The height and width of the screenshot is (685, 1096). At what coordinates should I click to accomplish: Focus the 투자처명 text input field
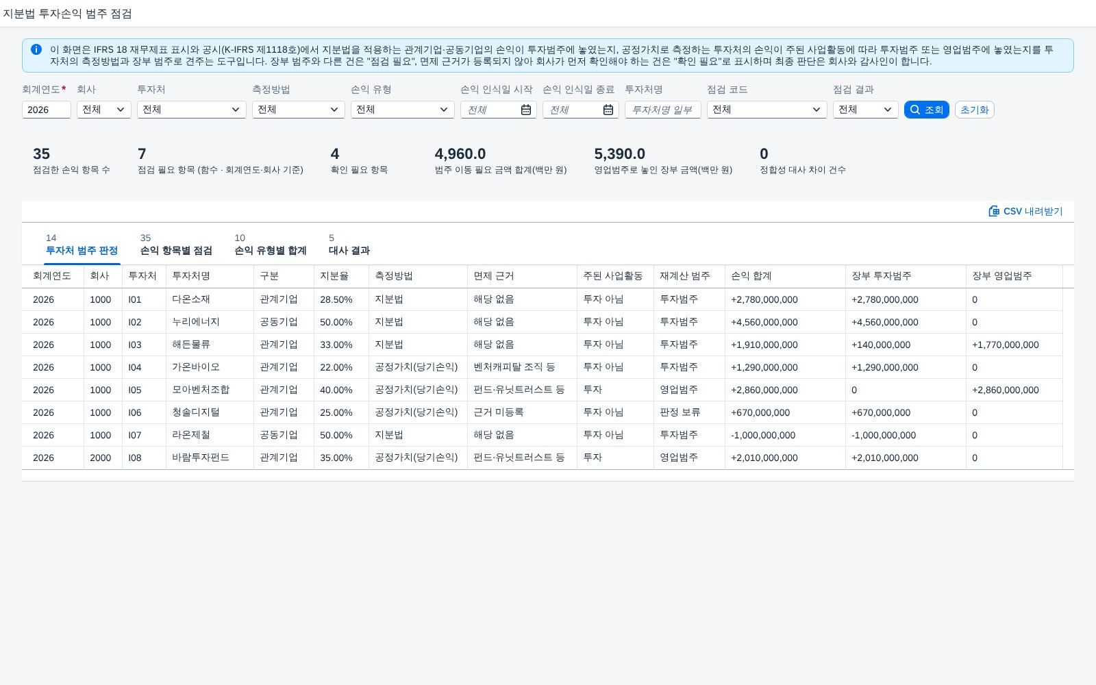(x=663, y=110)
